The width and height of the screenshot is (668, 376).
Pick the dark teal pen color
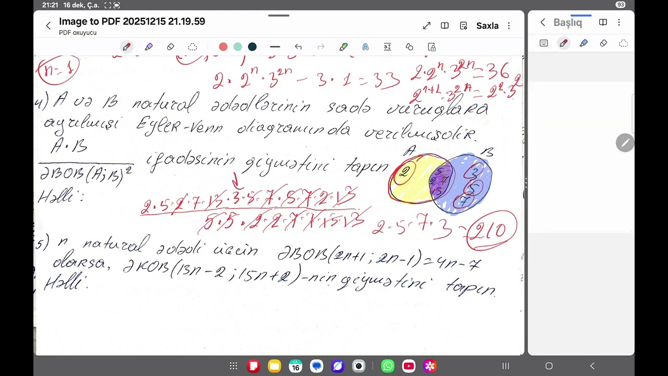point(253,47)
